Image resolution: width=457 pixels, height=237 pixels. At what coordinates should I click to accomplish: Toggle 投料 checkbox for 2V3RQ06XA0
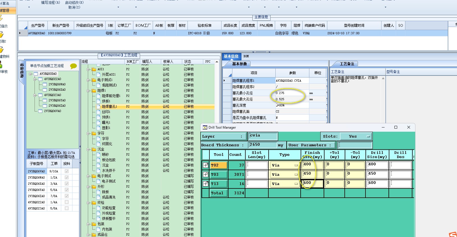click(x=67, y=184)
